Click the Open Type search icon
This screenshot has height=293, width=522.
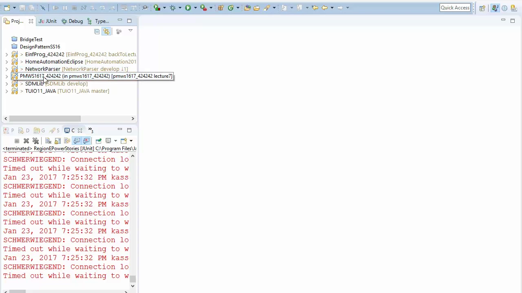[145, 8]
